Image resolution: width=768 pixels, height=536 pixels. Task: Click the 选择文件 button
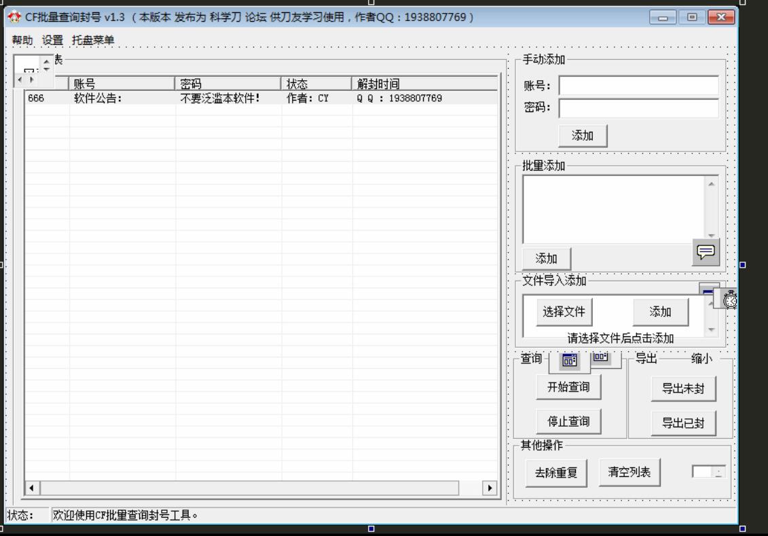(564, 312)
